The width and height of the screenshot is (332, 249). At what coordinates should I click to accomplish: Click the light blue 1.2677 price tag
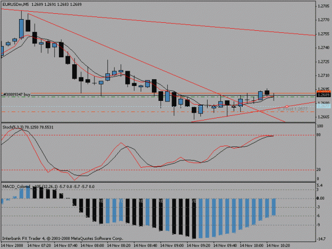coord(324,106)
